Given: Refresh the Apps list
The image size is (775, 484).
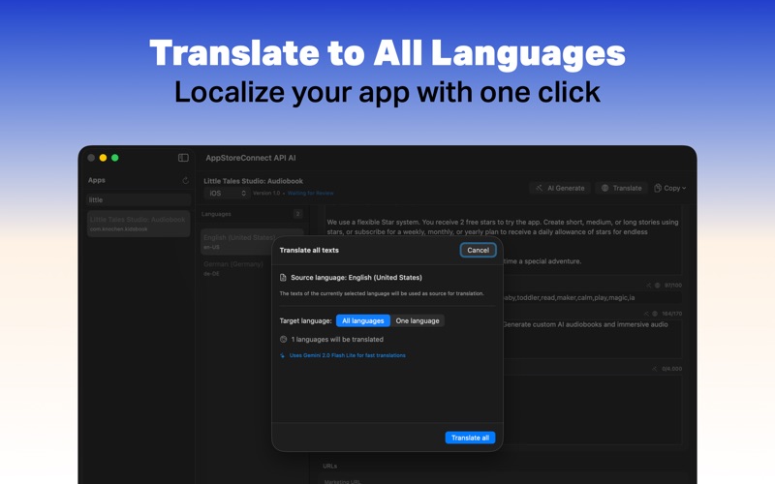Looking at the screenshot, I should (x=185, y=180).
